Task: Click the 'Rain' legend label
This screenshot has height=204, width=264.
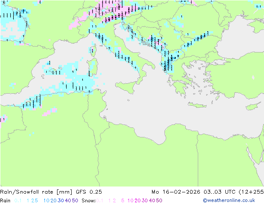Action: tap(5, 201)
